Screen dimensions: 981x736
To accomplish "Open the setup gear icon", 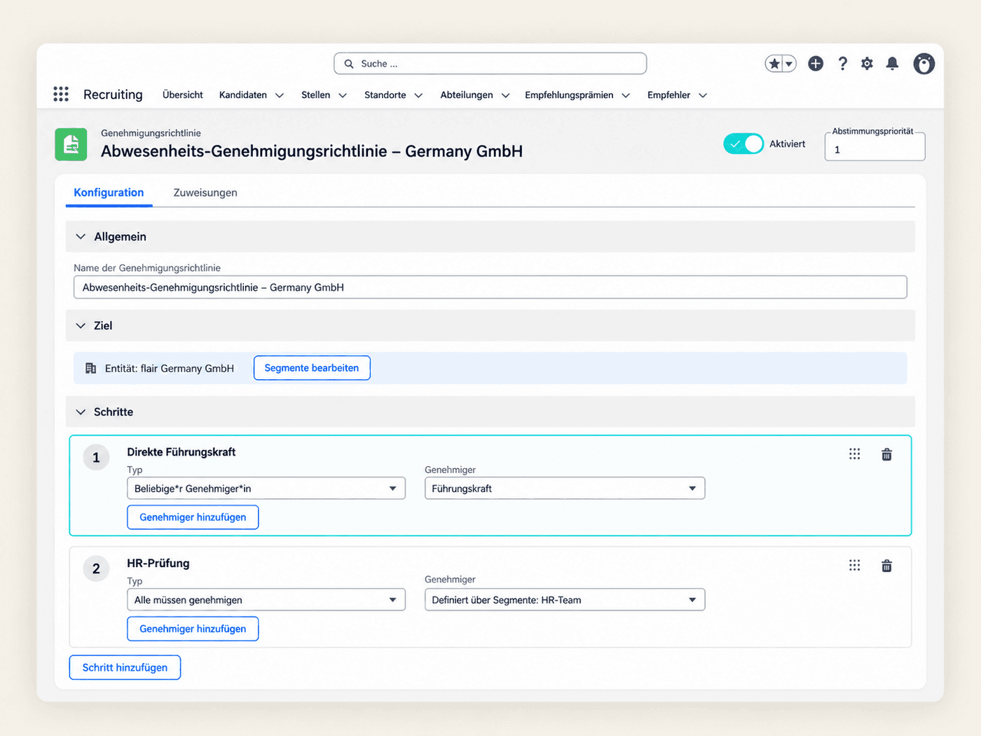I will tap(867, 64).
